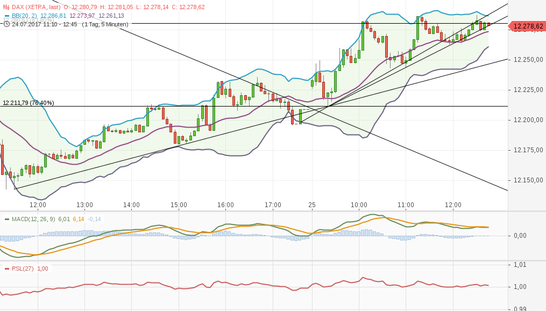Click the blue histogram value -0,14 in MACD legend
This screenshot has width=546, height=311.
[93, 219]
